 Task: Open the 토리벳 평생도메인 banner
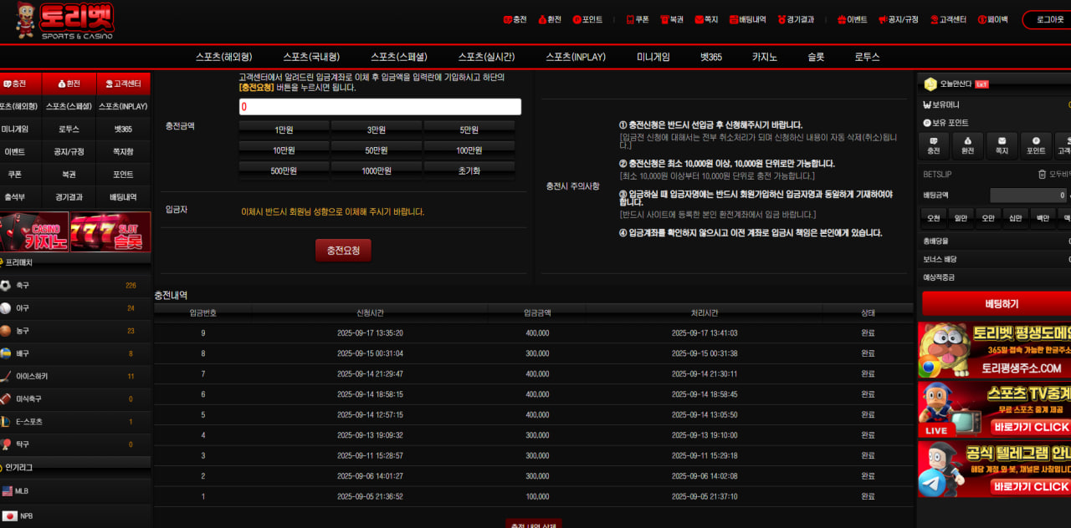[x=994, y=349]
